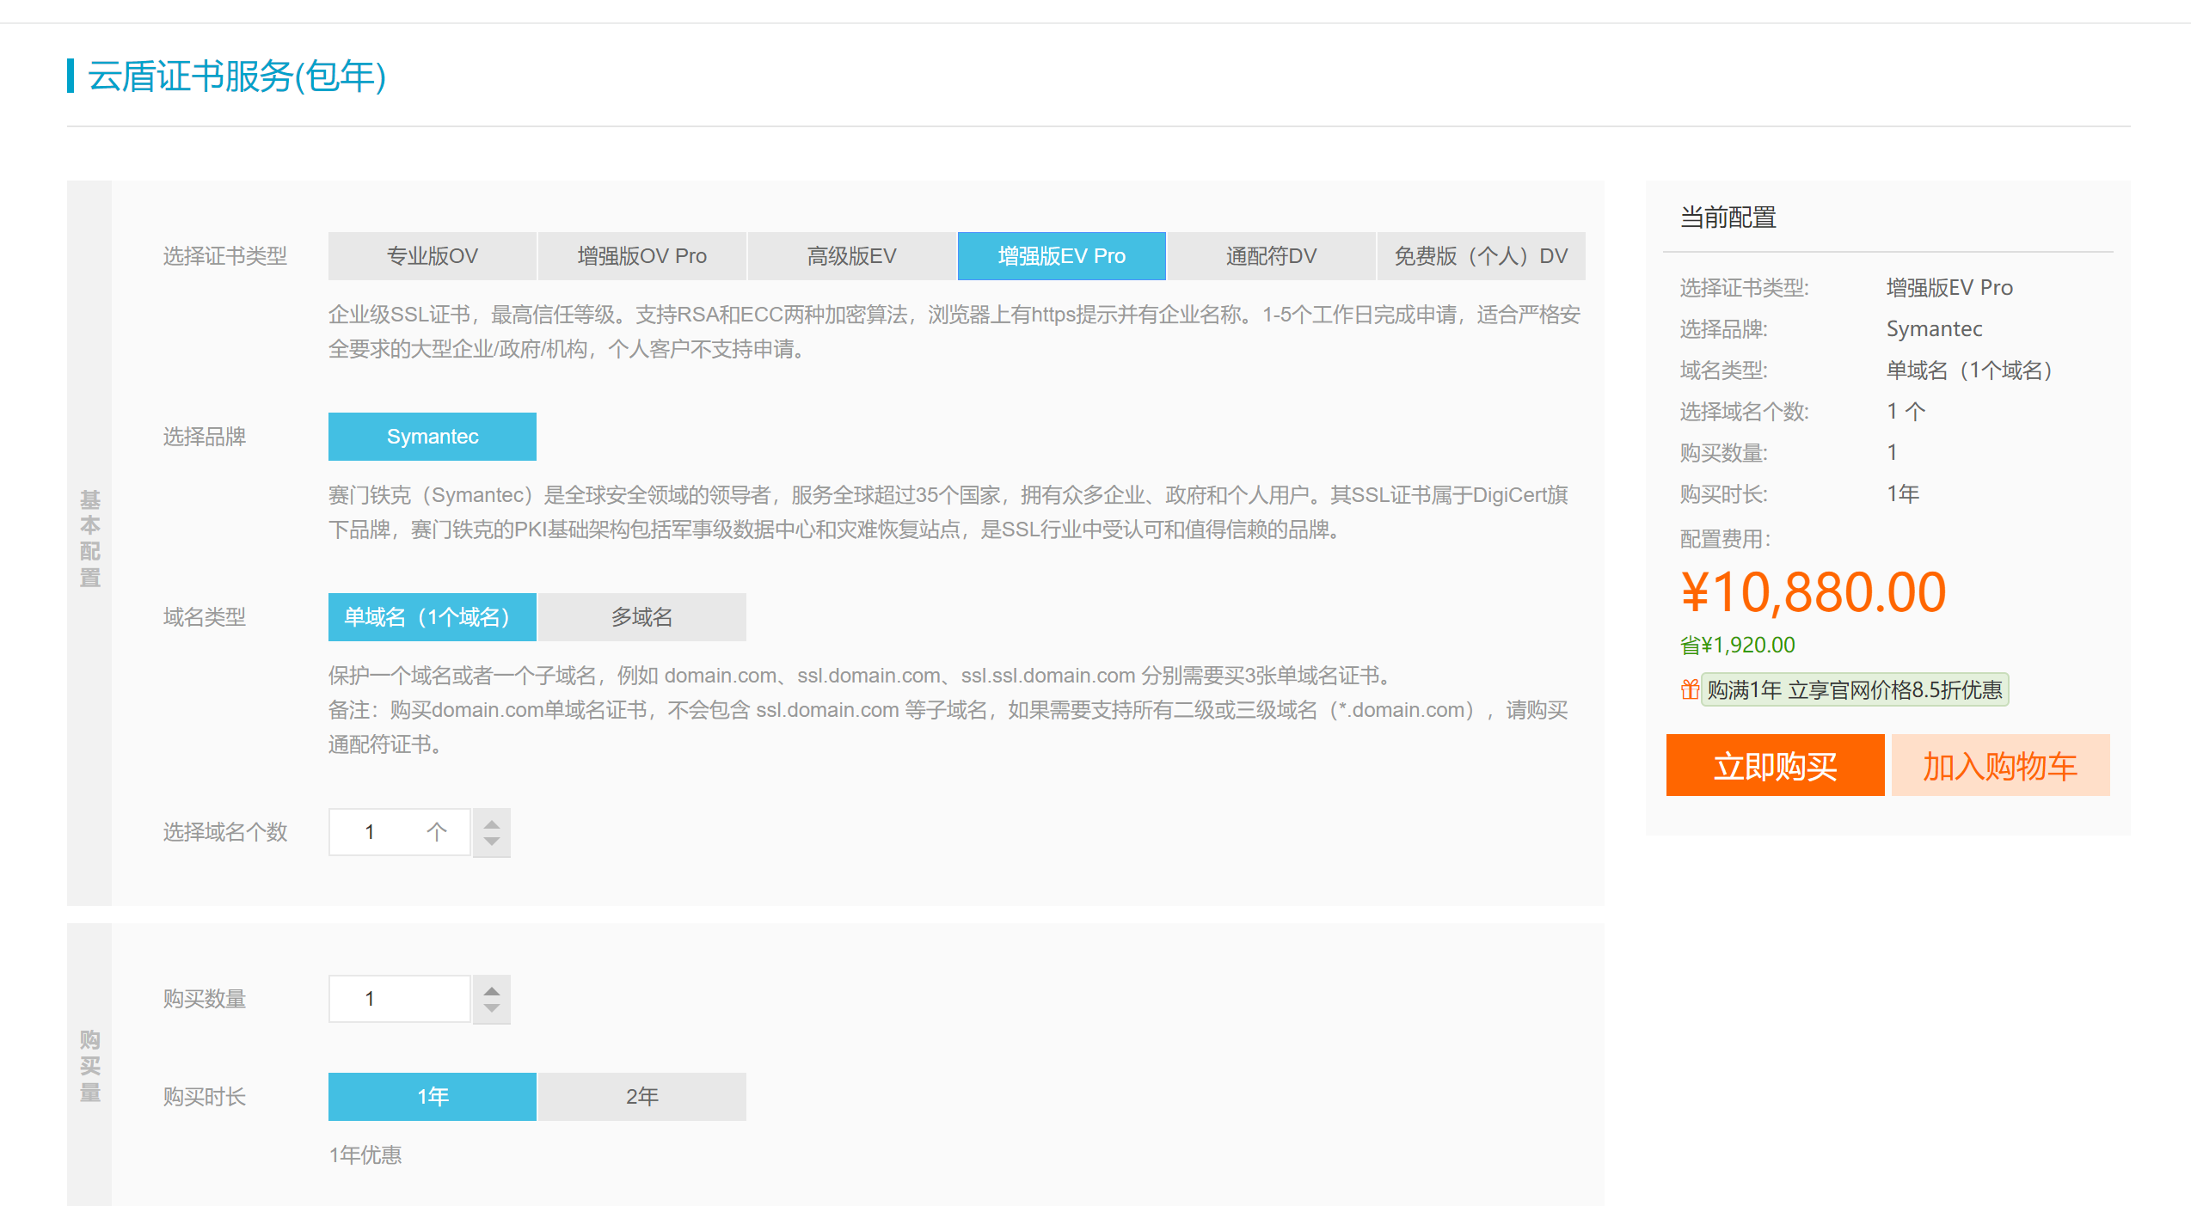The width and height of the screenshot is (2191, 1206).
Task: Select 免费版（个人）DV option
Action: click(x=1481, y=256)
